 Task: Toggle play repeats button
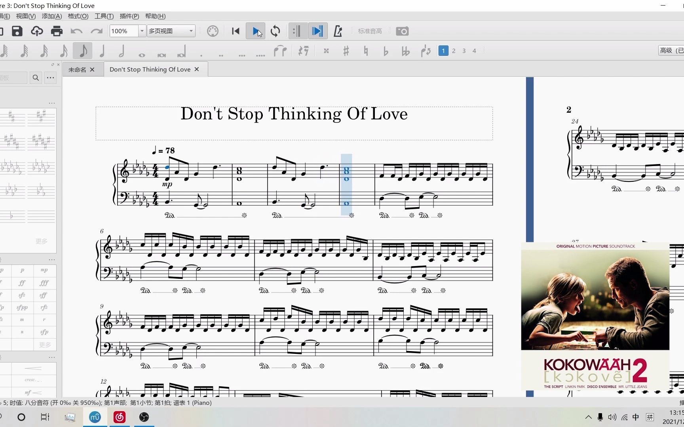(x=297, y=31)
